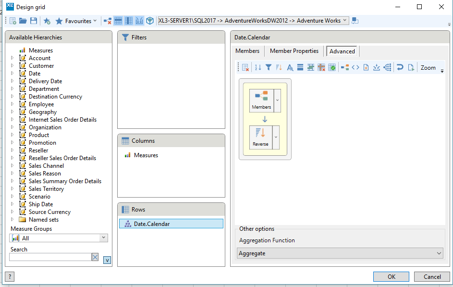
Task: Switch to the Member Properties tab
Action: [294, 50]
